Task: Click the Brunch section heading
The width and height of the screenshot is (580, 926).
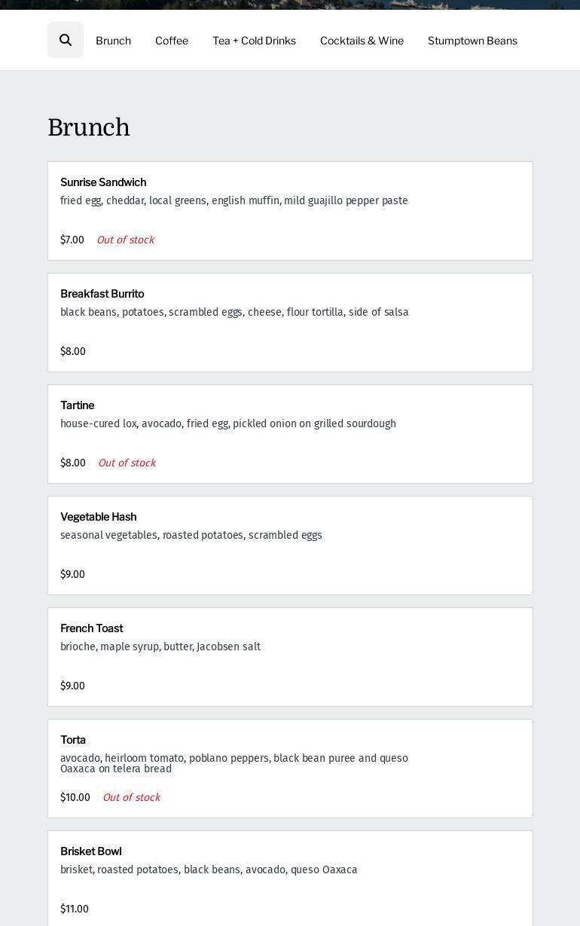Action: point(89,128)
